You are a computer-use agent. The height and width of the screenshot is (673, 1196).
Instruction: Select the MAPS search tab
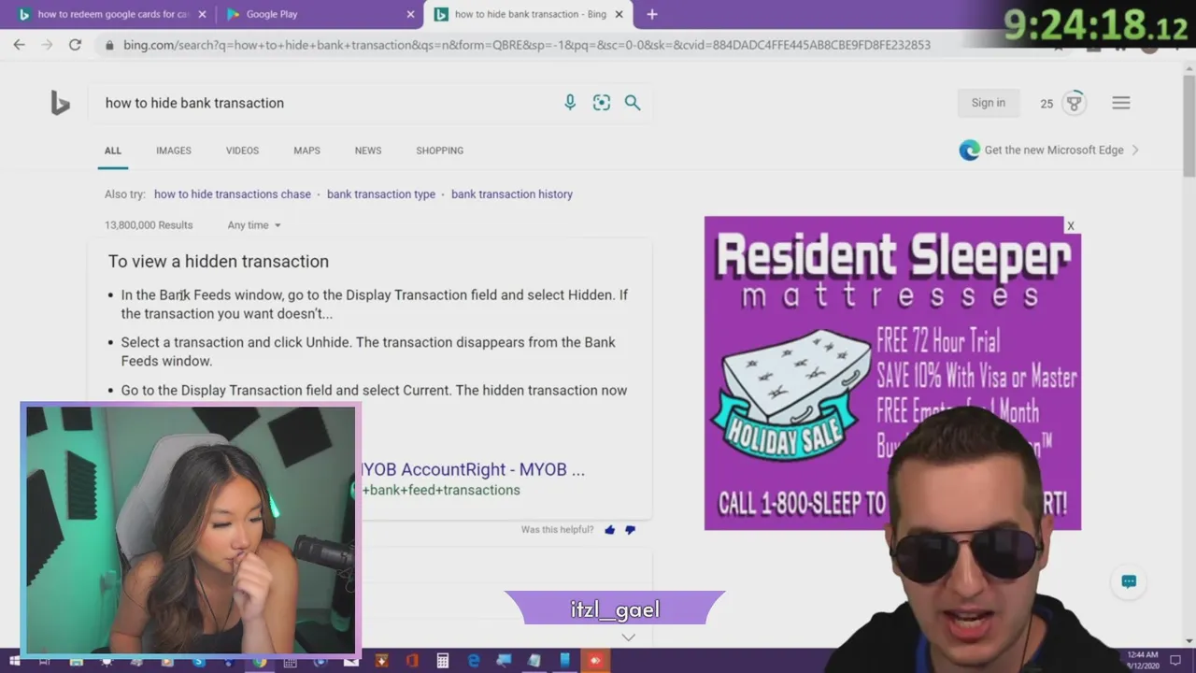coord(306,150)
